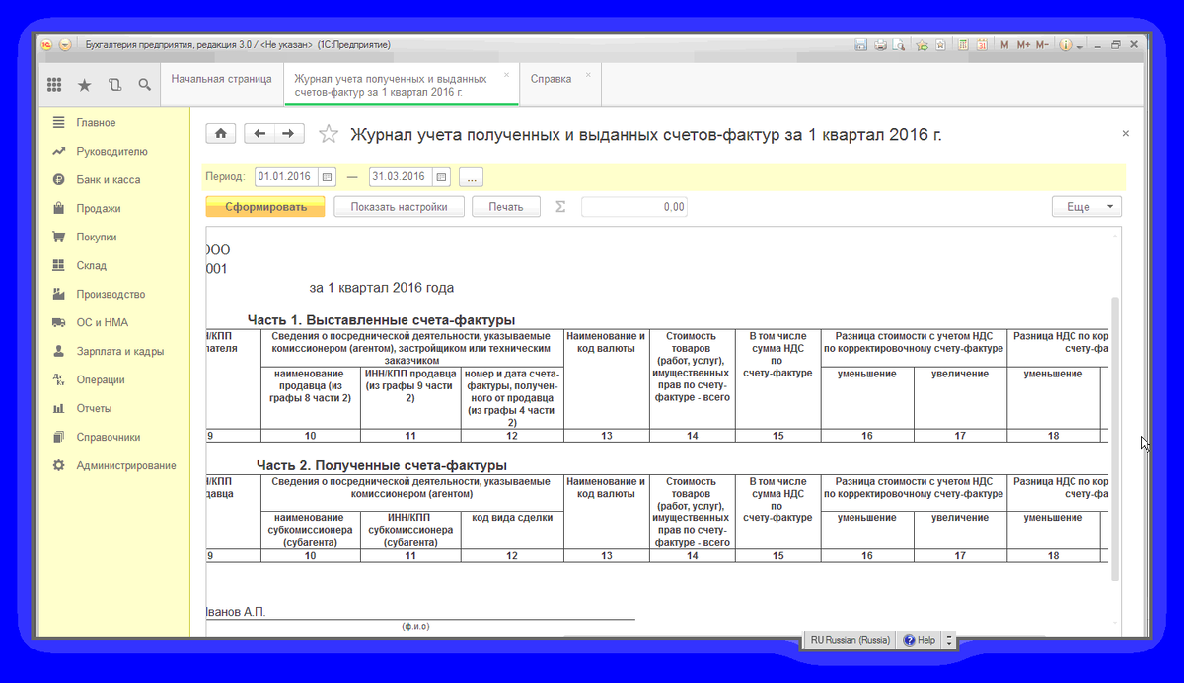
Task: Click the sum field showing 0,00
Action: pyautogui.click(x=634, y=207)
